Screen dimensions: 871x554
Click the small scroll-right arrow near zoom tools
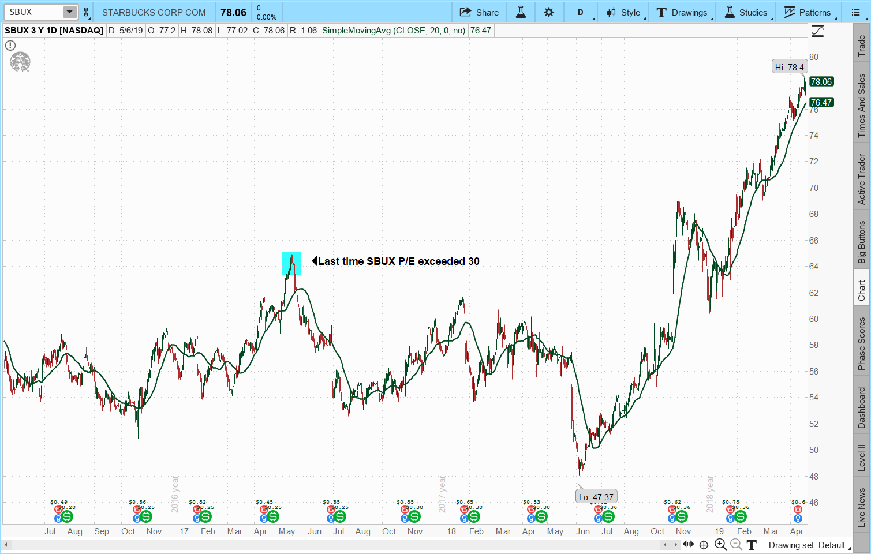tap(675, 544)
